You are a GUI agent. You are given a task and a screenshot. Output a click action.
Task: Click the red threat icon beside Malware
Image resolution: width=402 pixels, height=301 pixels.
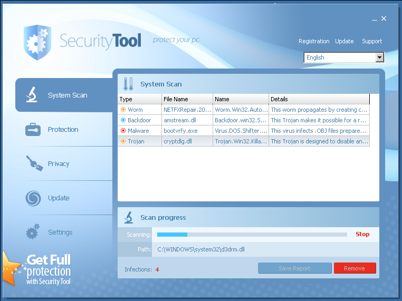[123, 130]
